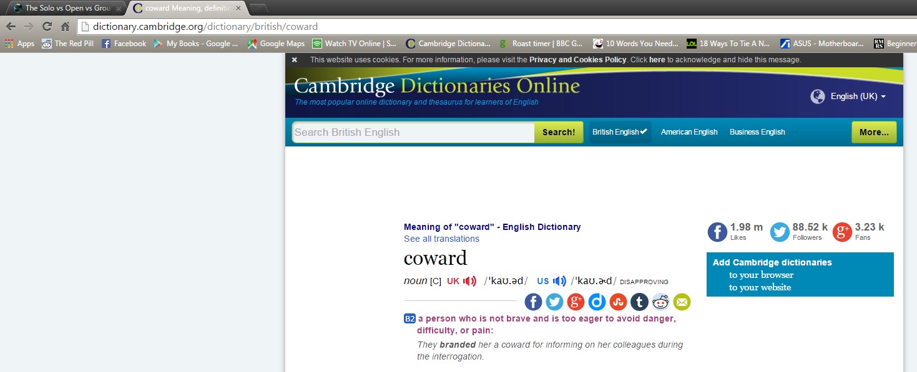This screenshot has height=372, width=917.
Task: Click the 'Meaning of "coward" - English Dictionary' heading
Action: coord(492,227)
